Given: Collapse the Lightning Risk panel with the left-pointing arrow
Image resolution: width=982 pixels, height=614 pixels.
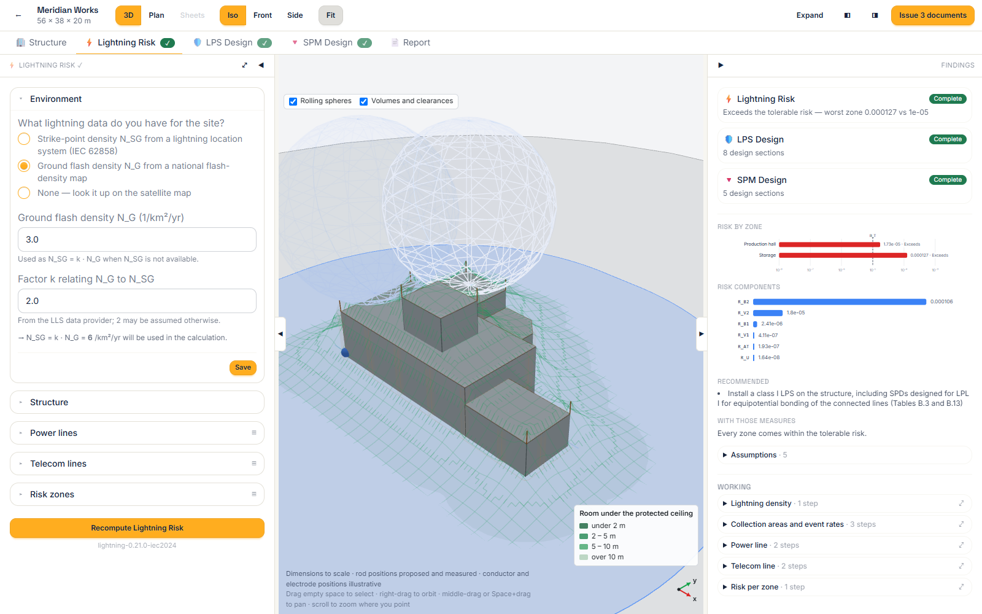Looking at the screenshot, I should click(x=261, y=65).
